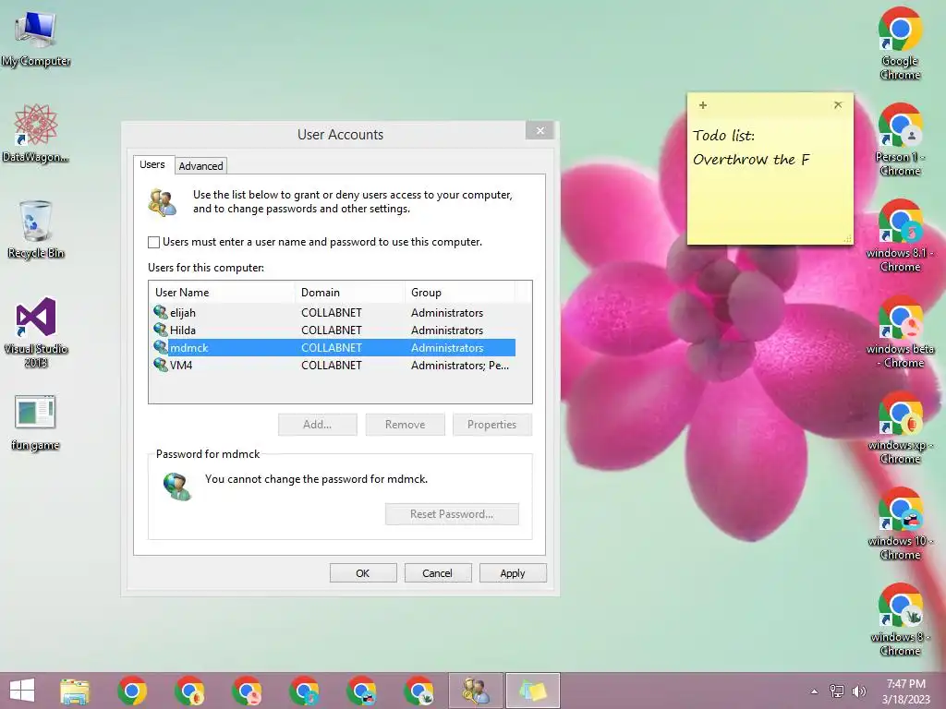Screen dimensions: 946x709
Task: Select the Users tab
Action: pos(152,164)
